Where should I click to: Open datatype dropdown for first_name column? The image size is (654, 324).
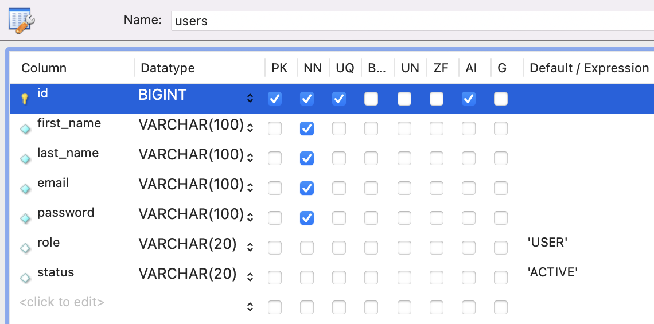tap(250, 128)
